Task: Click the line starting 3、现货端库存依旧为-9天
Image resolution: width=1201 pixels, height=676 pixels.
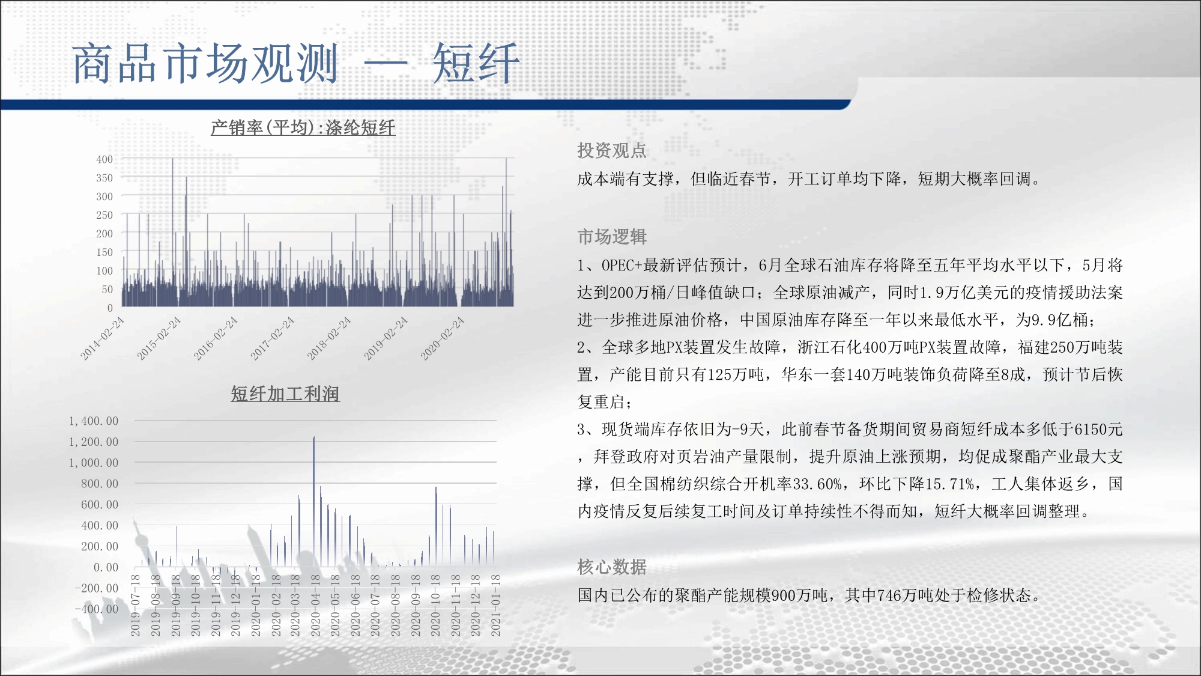Action: tap(850, 429)
